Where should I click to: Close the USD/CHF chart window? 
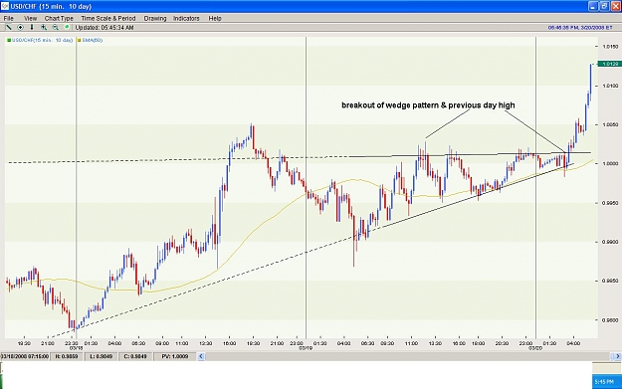[615, 6]
